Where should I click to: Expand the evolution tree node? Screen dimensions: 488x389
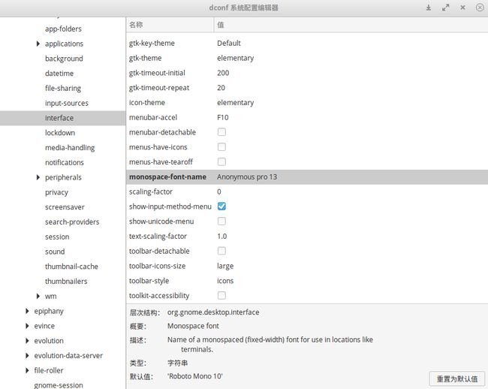[x=27, y=341]
